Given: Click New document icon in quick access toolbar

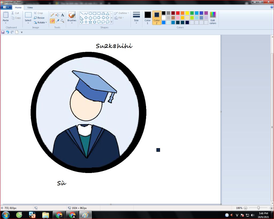Looking at the screenshot, I should tap(17, 32).
